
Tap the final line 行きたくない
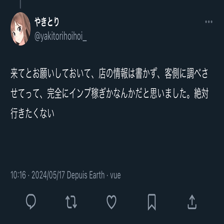click(x=32, y=113)
